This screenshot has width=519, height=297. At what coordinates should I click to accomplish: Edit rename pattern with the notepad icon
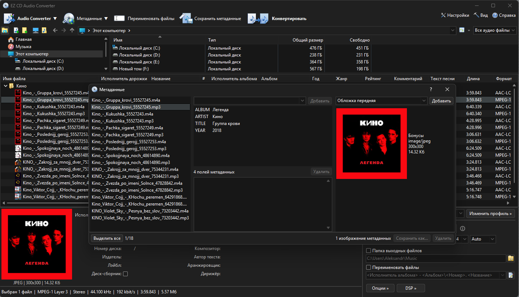point(511,275)
